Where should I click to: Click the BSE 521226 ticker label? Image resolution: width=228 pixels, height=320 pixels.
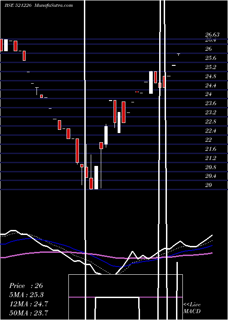coord(18,5)
